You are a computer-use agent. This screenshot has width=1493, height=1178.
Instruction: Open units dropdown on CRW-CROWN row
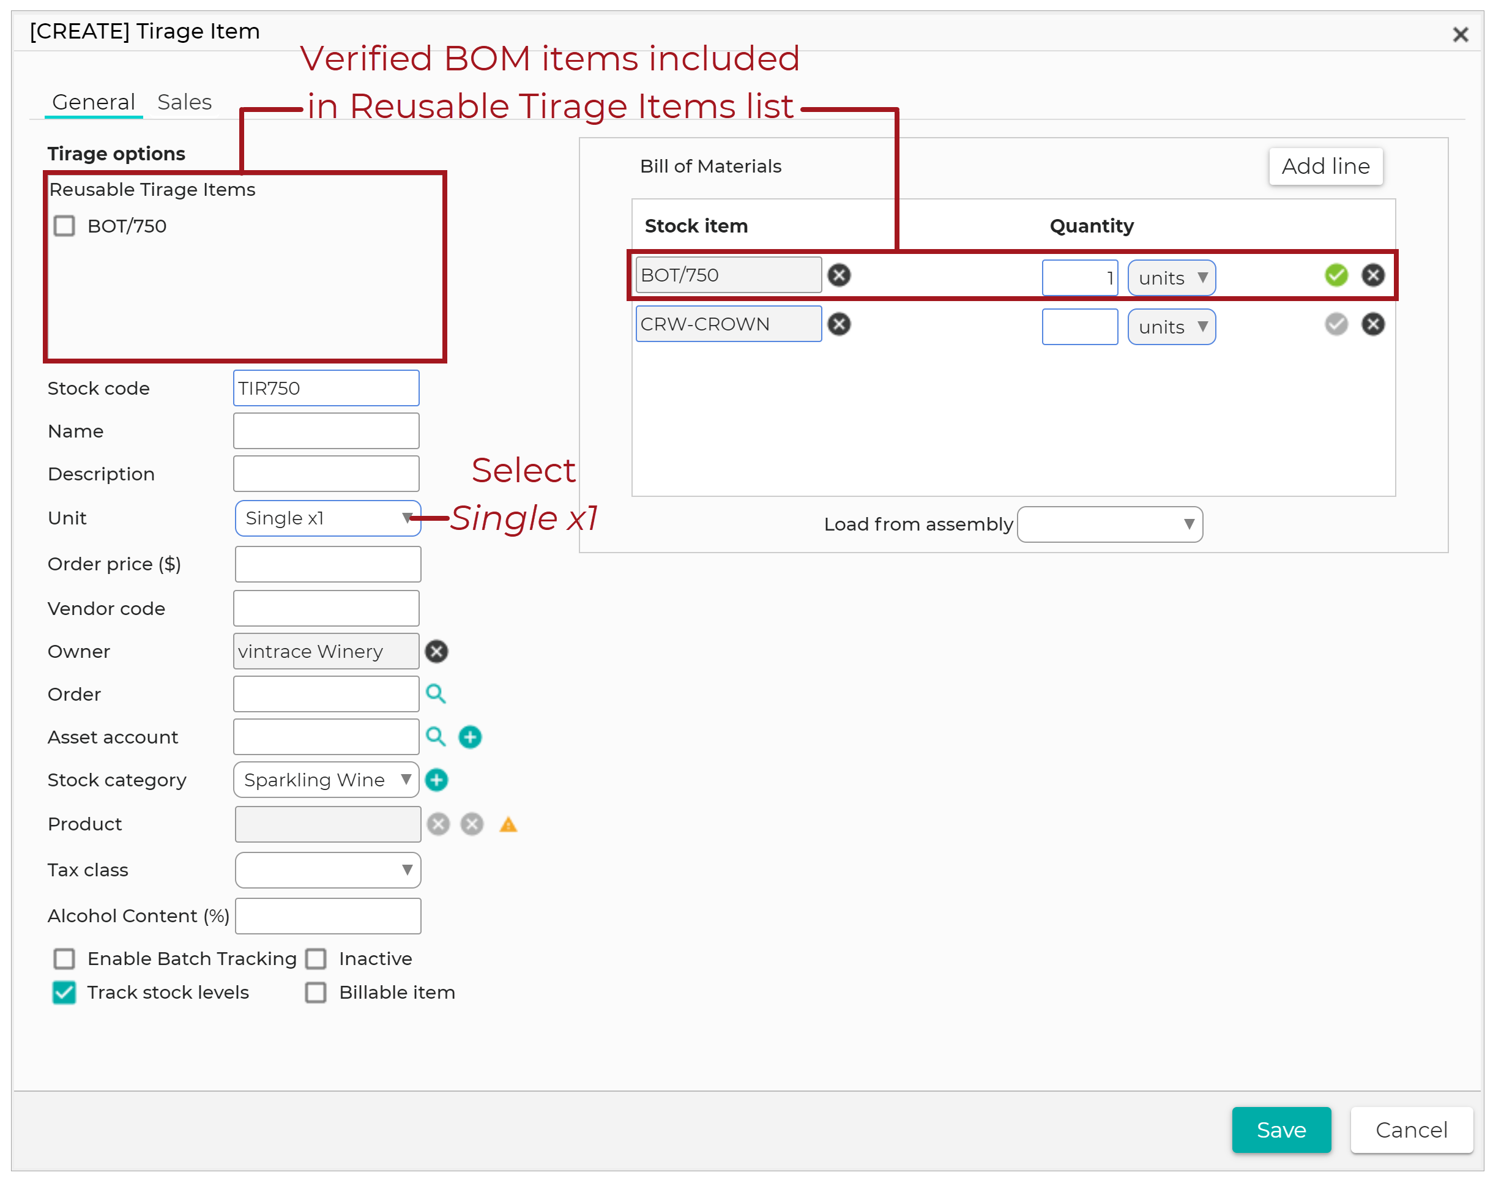[1171, 327]
